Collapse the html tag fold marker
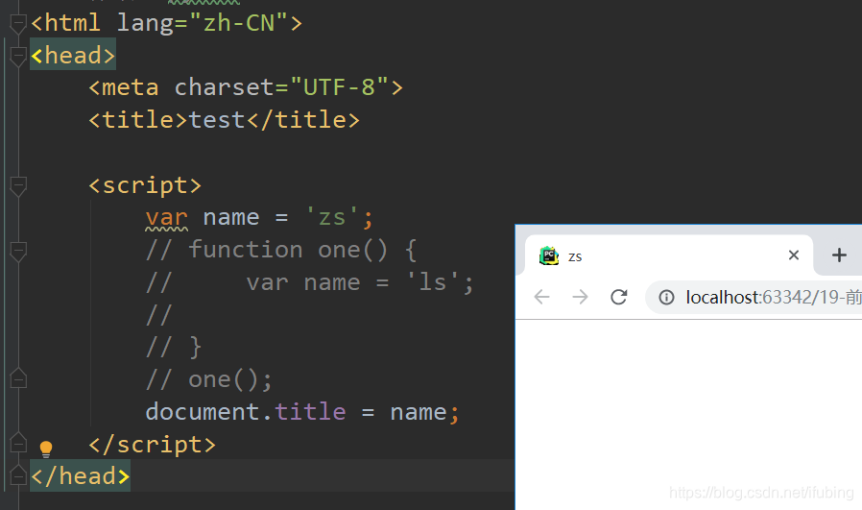Image resolution: width=862 pixels, height=510 pixels. tap(17, 24)
